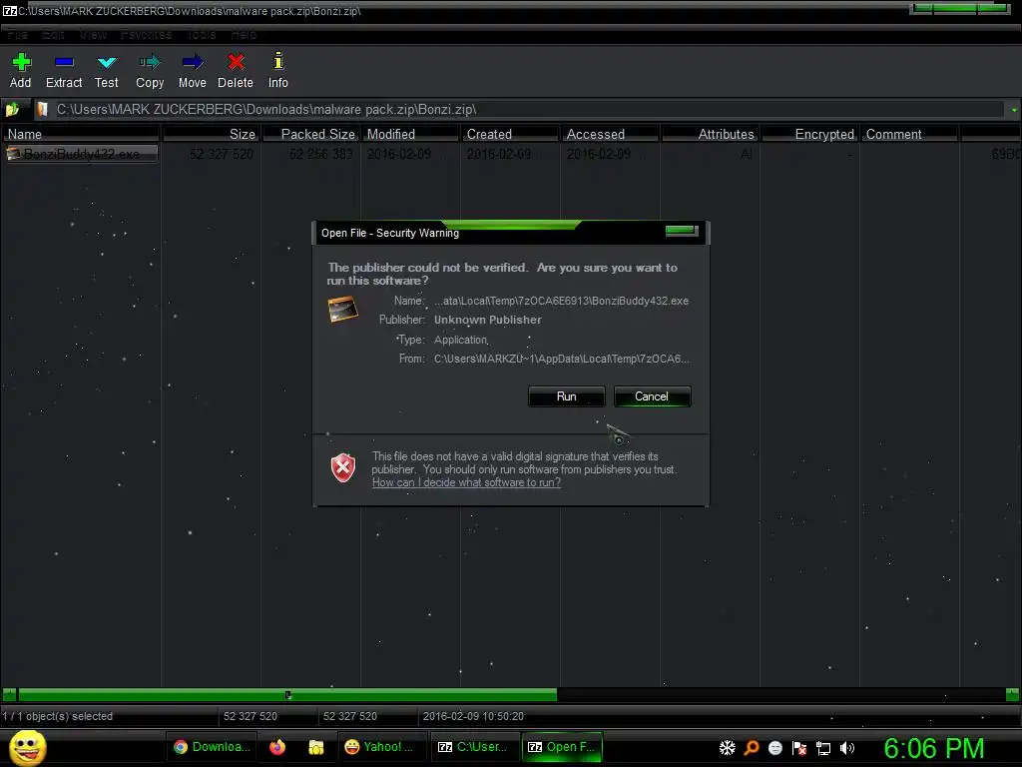
Task: Click the Copy arrow icon
Action: pos(150,62)
